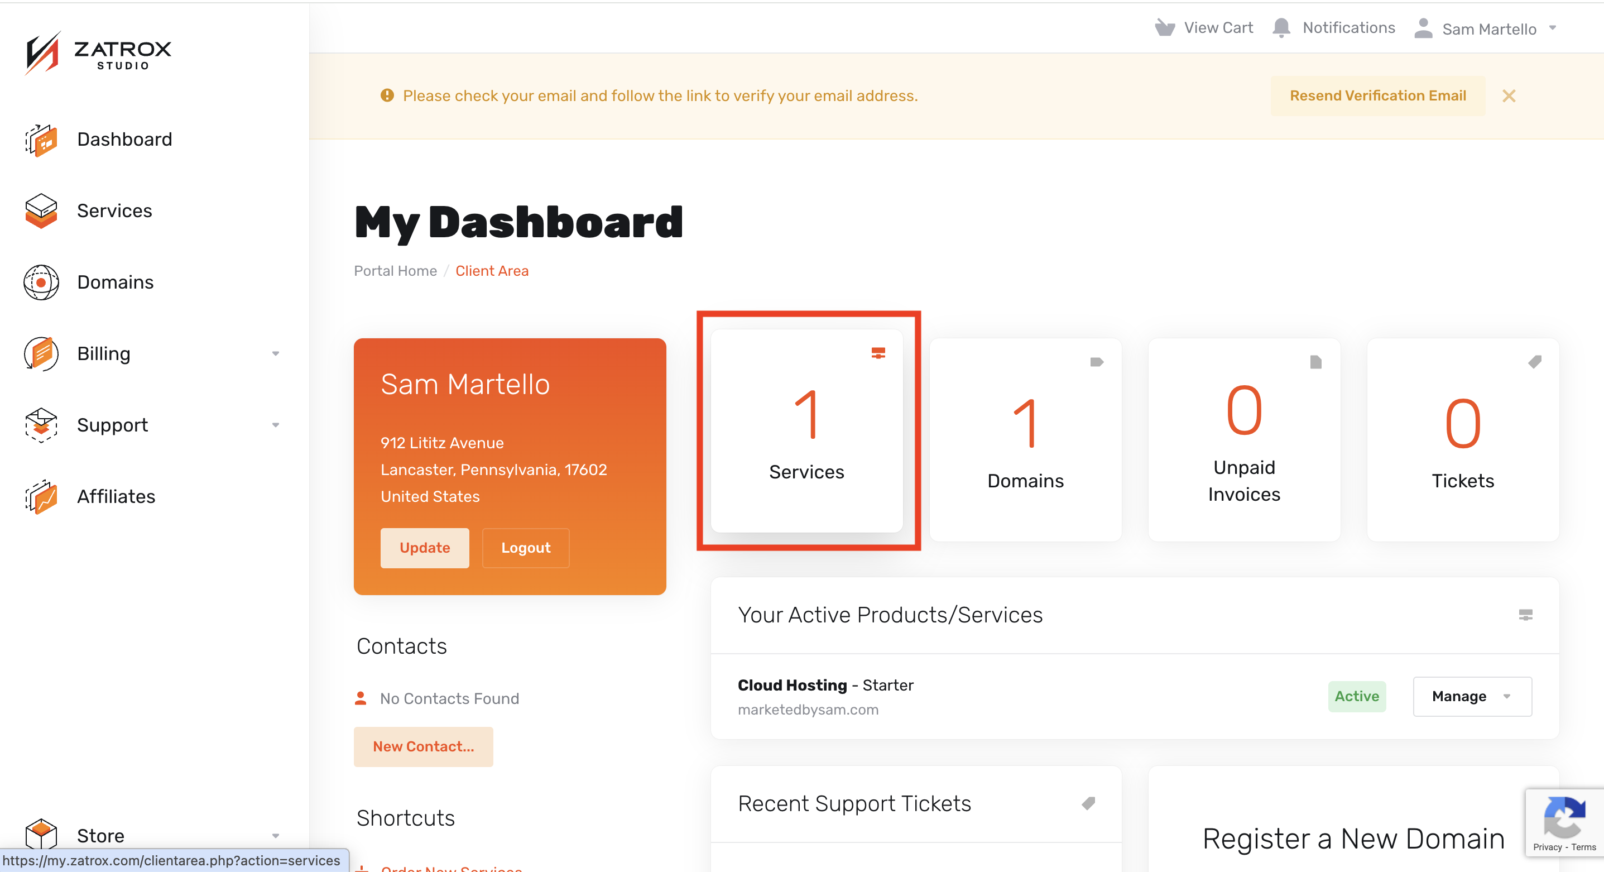Open Affiliates in the sidebar
1604x872 pixels.
(116, 496)
